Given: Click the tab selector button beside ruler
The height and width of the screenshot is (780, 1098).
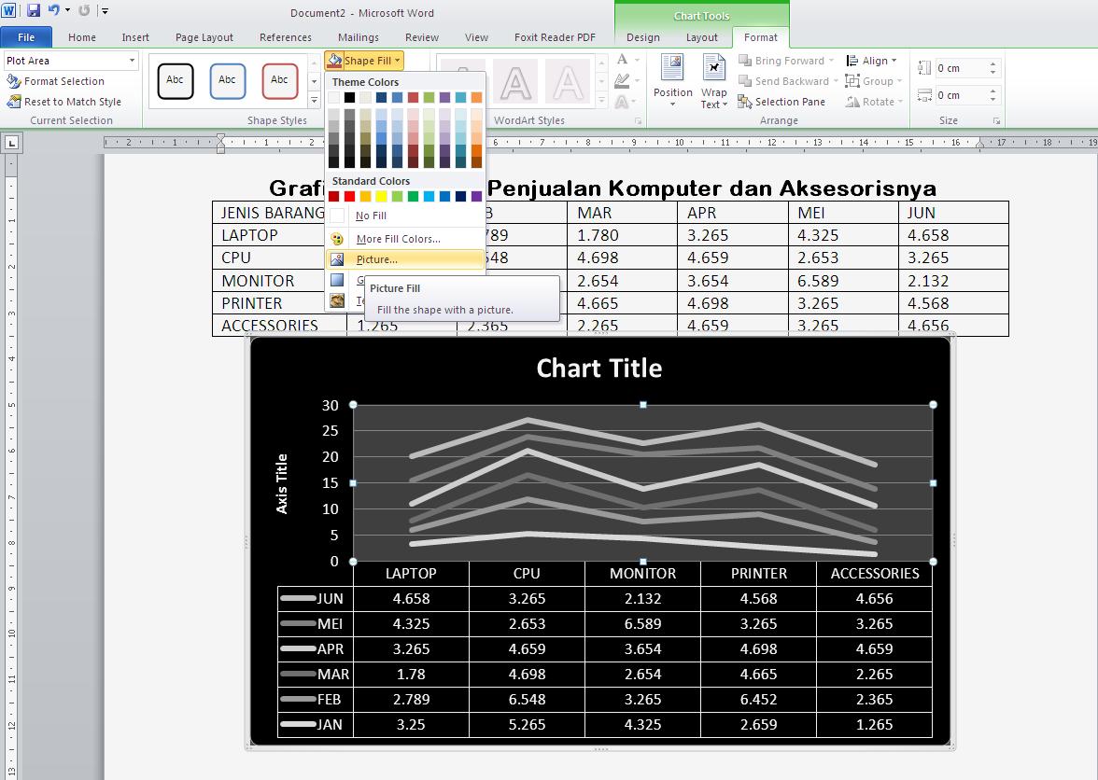Looking at the screenshot, I should [x=12, y=144].
